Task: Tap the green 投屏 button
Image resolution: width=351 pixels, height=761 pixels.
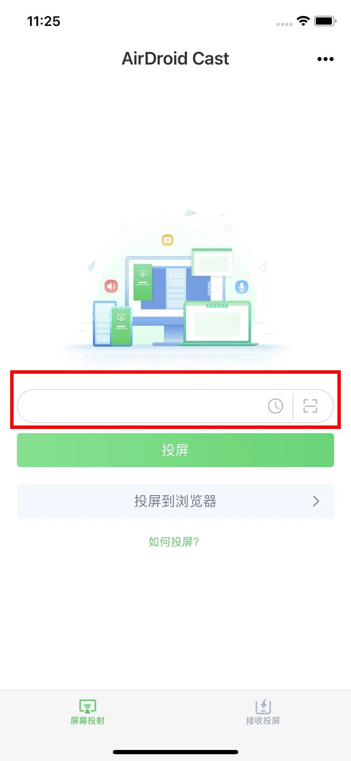Action: tap(175, 450)
